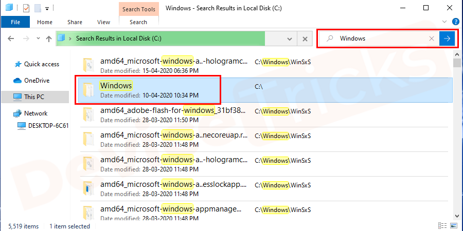Click the OneDrive cloud icon

pos(17,81)
